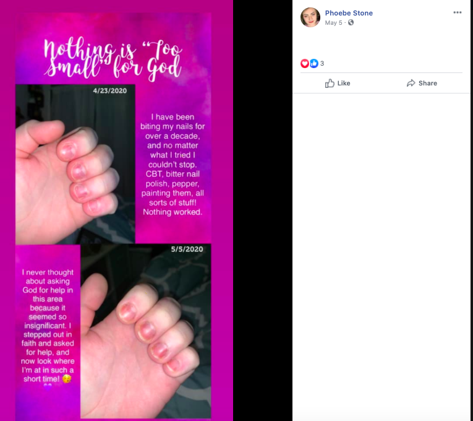473x421 pixels.
Task: Click the Phoebe Stone name link
Action: tap(349, 13)
